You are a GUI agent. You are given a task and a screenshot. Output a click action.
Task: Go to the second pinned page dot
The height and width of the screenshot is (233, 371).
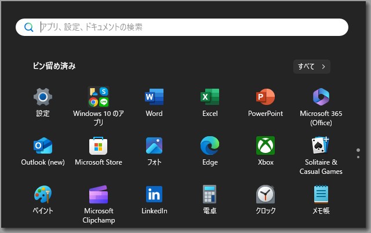tap(358, 157)
